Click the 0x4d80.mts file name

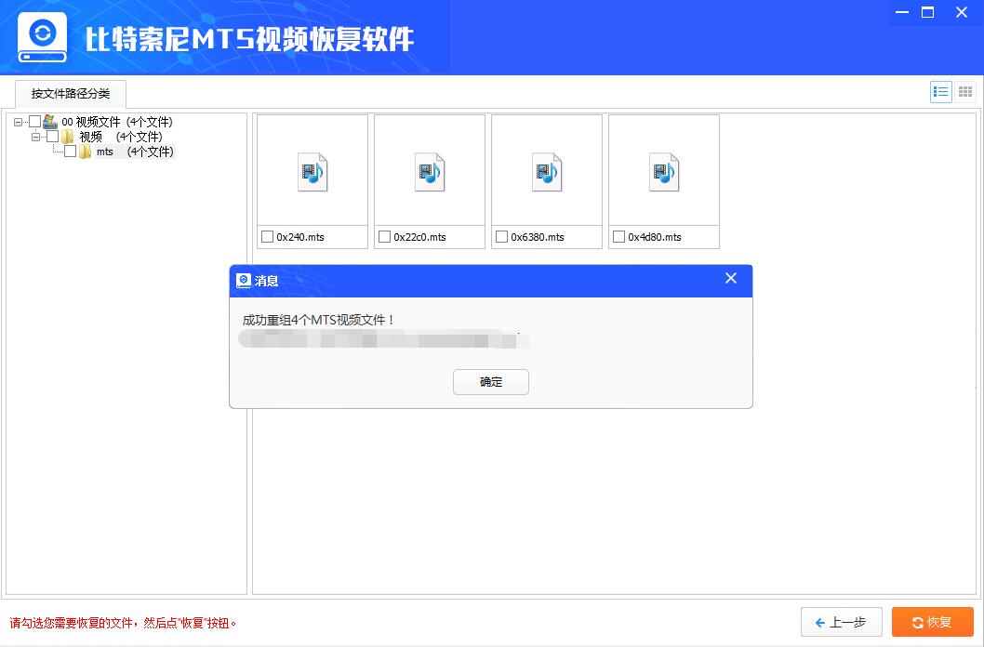click(x=655, y=237)
